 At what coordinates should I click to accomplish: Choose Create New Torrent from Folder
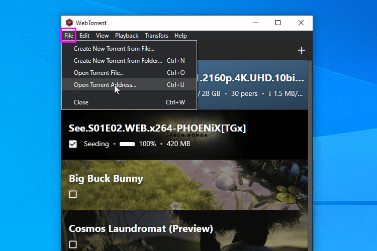pos(129,61)
